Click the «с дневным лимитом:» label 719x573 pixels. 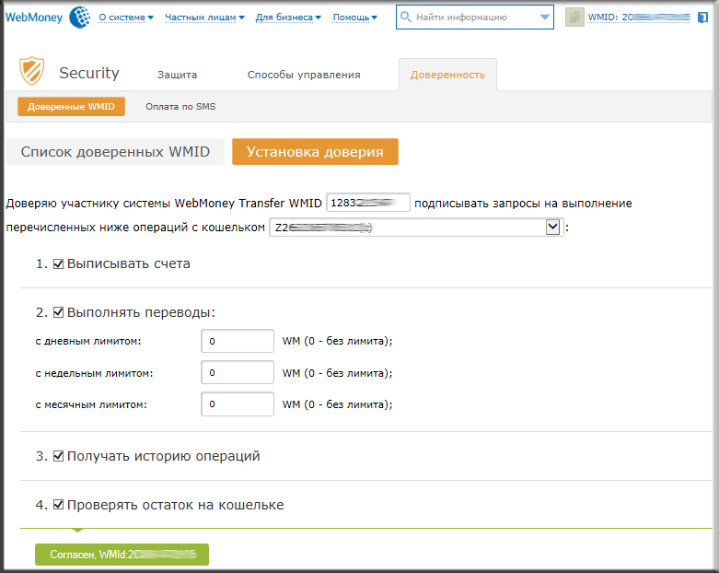88,342
